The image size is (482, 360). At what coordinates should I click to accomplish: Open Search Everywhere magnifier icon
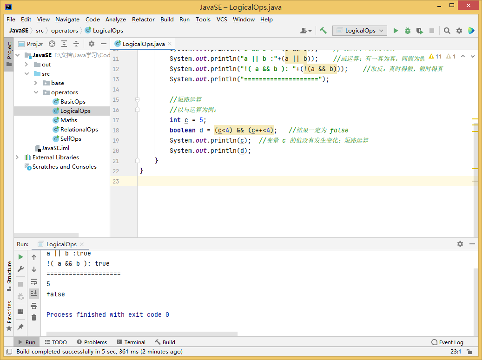[x=447, y=31]
